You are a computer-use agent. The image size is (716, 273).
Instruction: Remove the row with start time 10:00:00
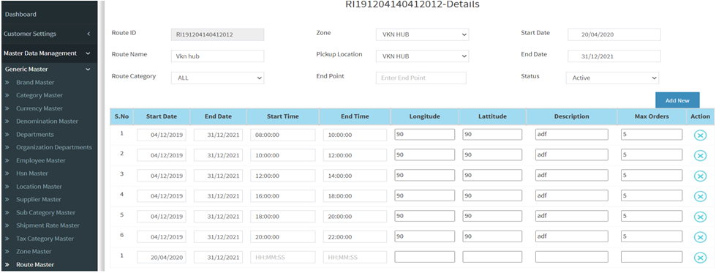coord(700,155)
